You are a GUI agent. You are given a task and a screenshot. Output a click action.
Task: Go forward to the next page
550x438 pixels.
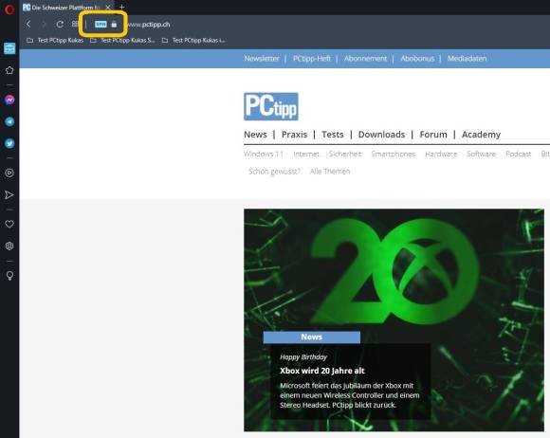click(44, 25)
